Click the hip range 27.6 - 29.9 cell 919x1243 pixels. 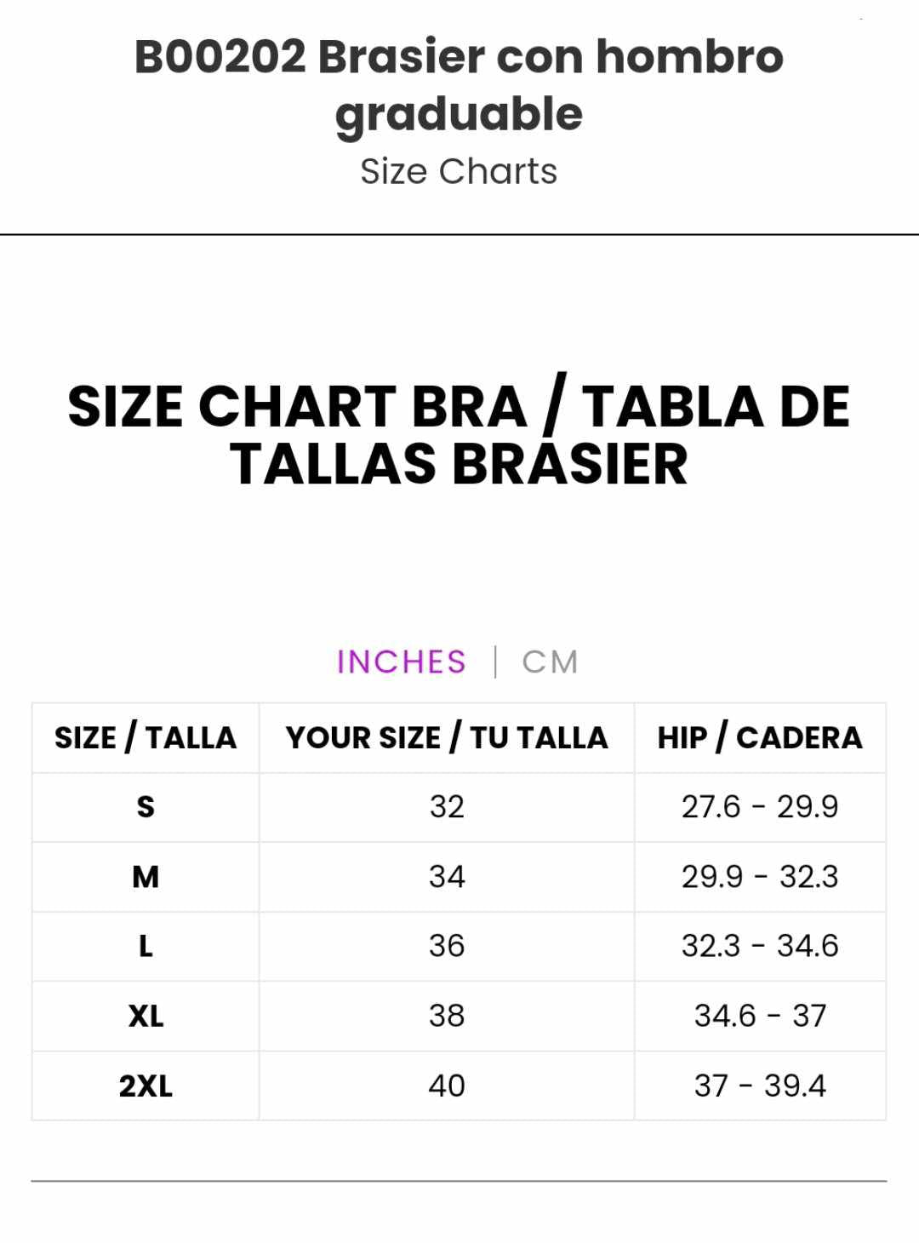[x=760, y=807]
